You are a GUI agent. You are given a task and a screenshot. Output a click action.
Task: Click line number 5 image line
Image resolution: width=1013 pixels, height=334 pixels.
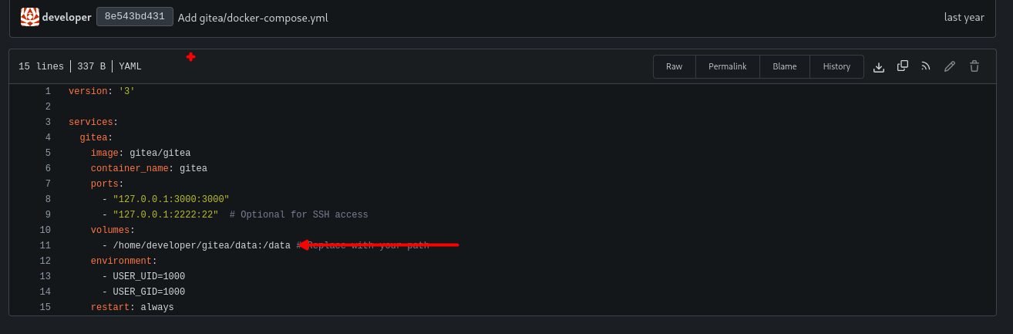48,153
